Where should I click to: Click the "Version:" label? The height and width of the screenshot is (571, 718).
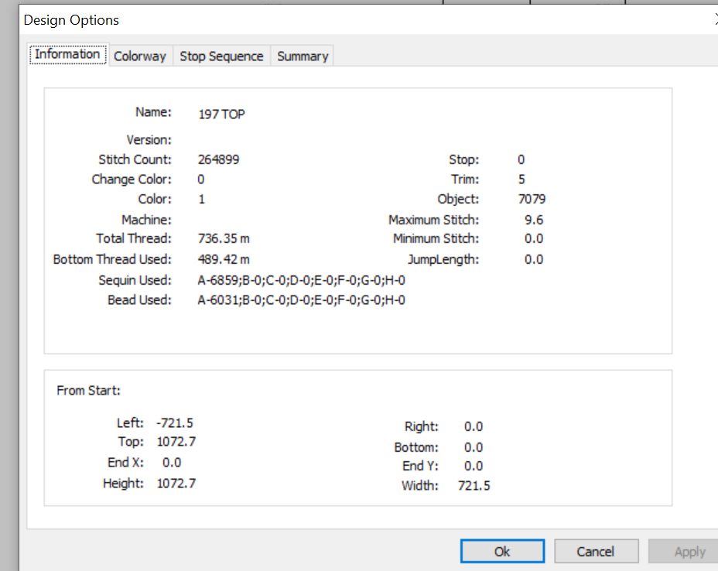tap(149, 140)
